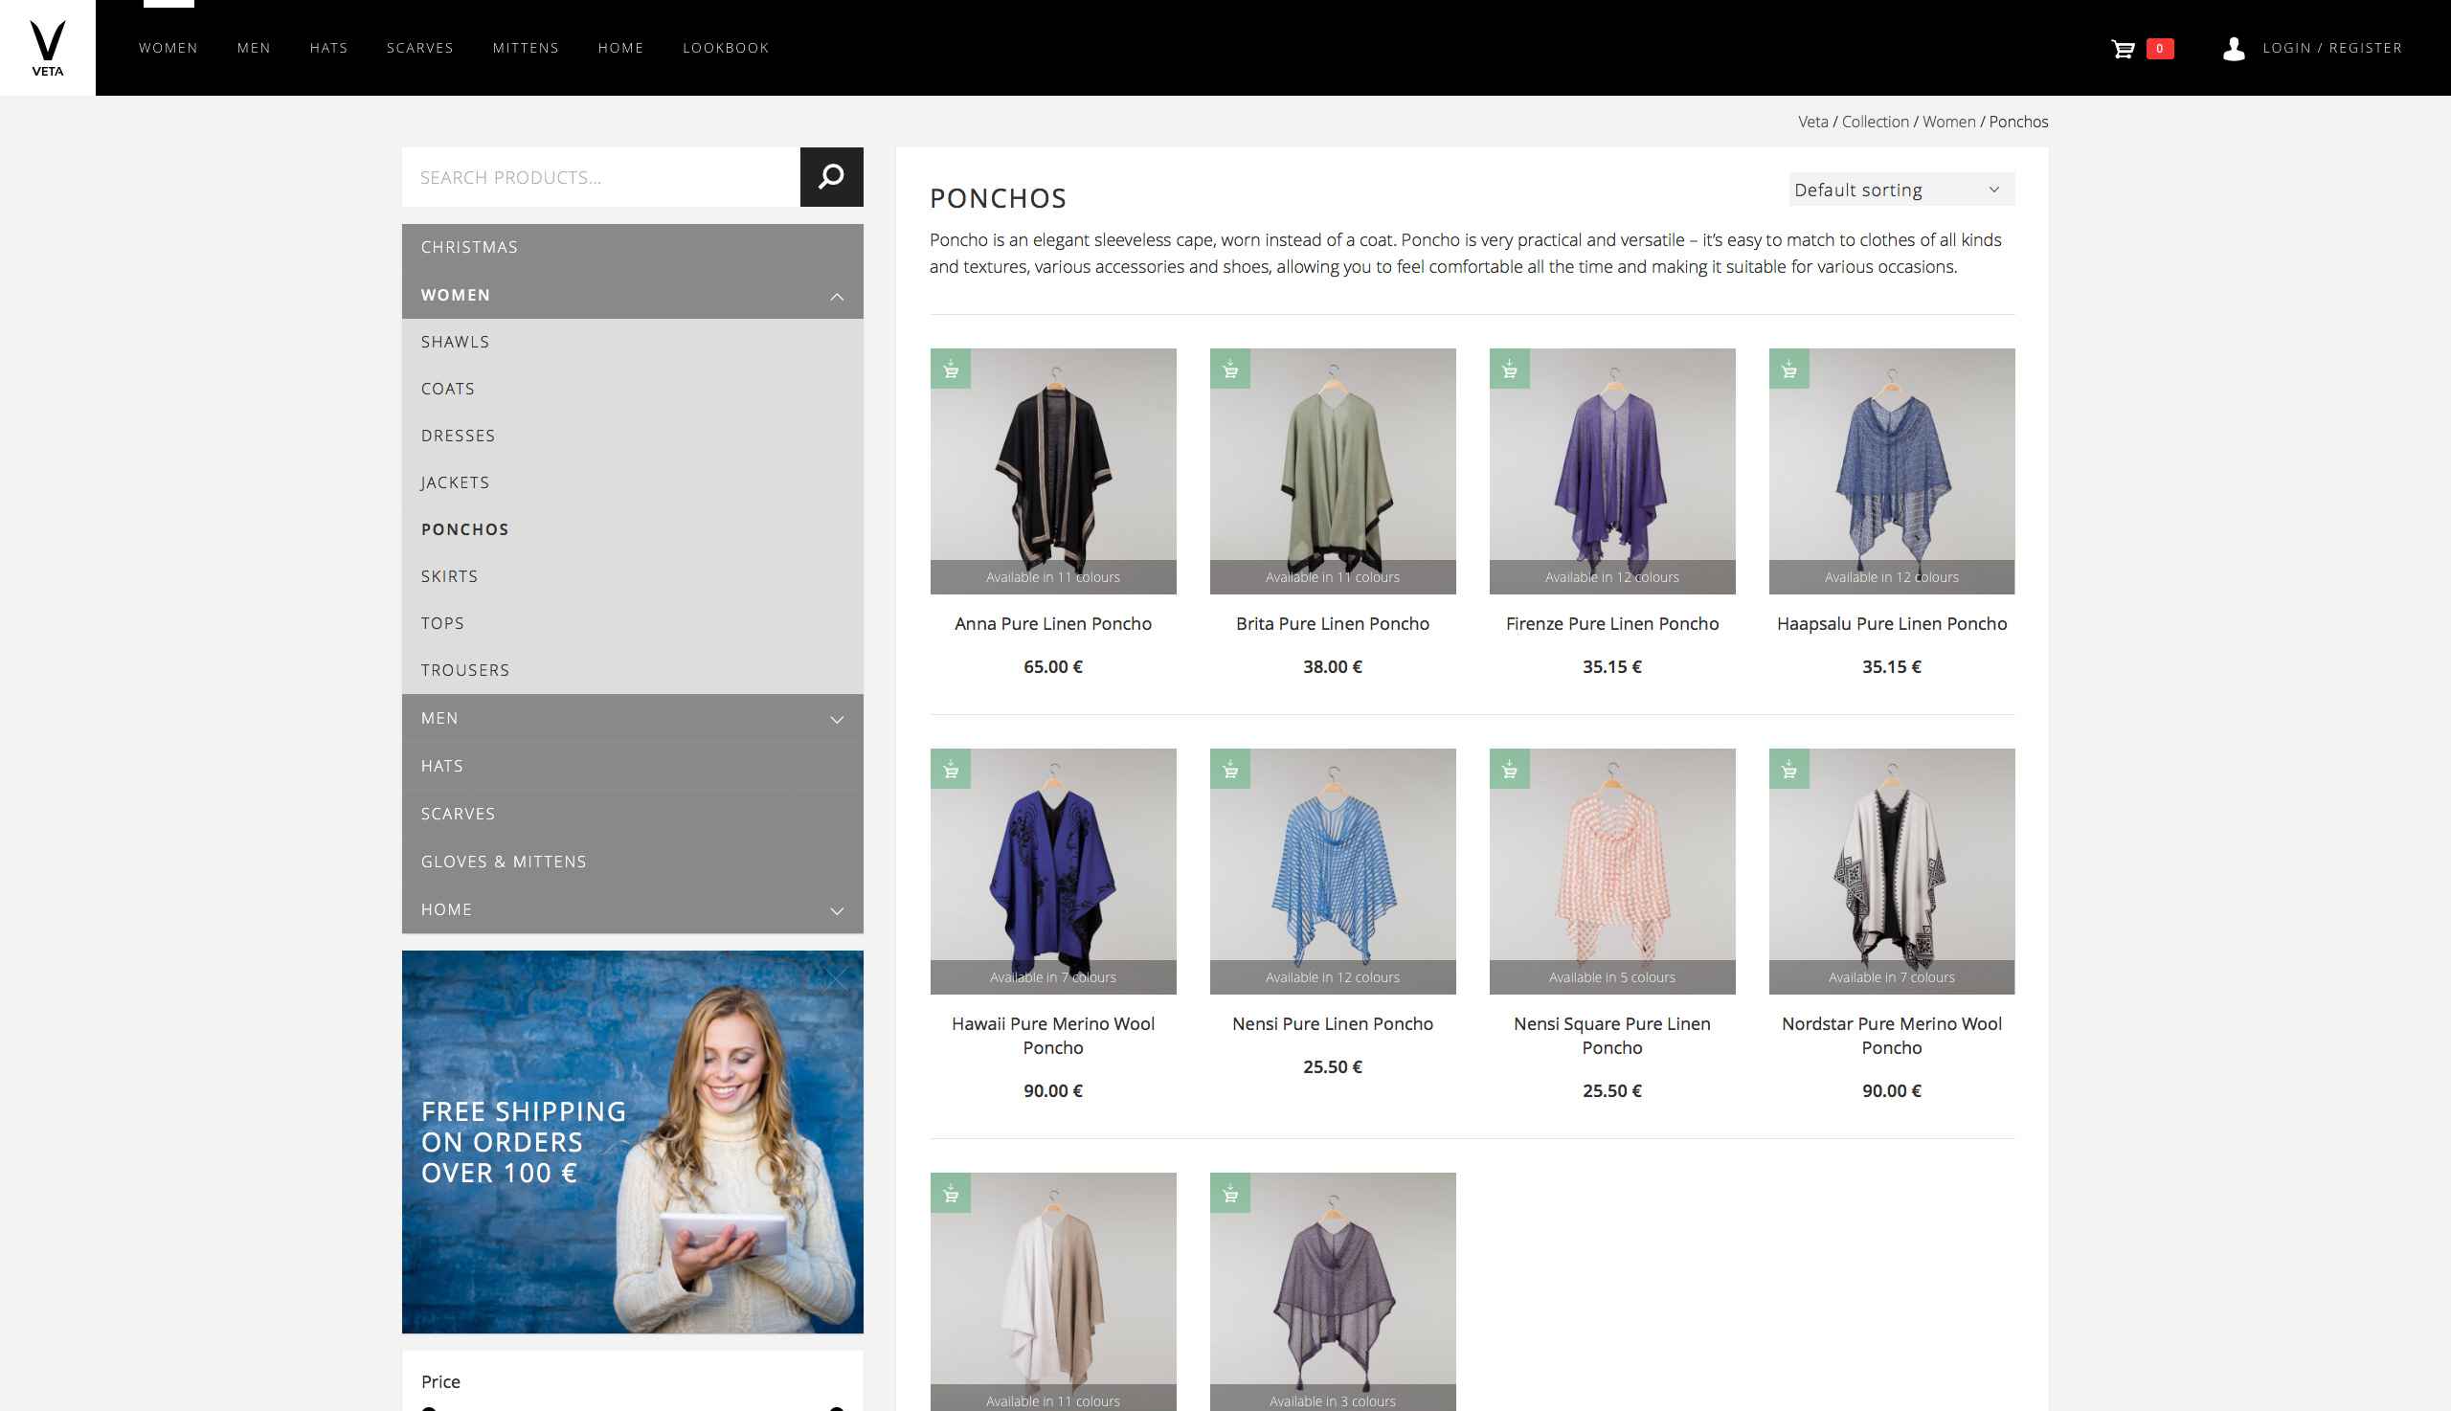Image resolution: width=2451 pixels, height=1411 pixels.
Task: Collapse the Women sidebar category
Action: (x=837, y=297)
